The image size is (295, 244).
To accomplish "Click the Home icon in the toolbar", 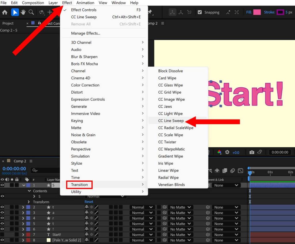I will 5,12.
